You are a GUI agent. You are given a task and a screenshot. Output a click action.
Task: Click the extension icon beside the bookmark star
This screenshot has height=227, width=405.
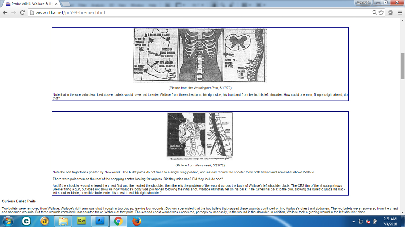[x=391, y=12]
